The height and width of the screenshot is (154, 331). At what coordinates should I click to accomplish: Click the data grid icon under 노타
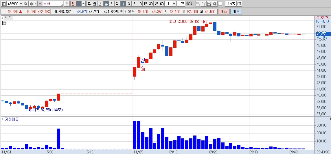click(x=4, y=23)
